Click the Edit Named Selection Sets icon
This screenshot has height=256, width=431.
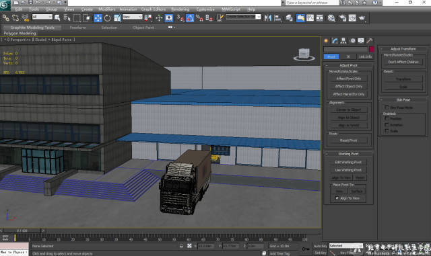point(220,18)
